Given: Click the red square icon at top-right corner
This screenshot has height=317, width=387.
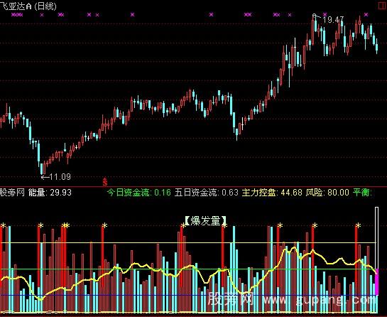Looking at the screenshot, I should [383, 6].
